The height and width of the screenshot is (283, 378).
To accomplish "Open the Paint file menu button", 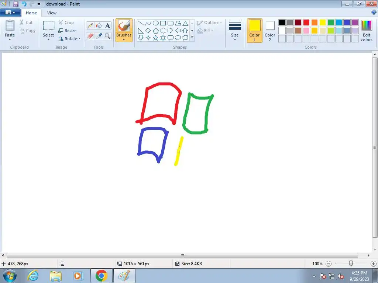I will (x=10, y=13).
